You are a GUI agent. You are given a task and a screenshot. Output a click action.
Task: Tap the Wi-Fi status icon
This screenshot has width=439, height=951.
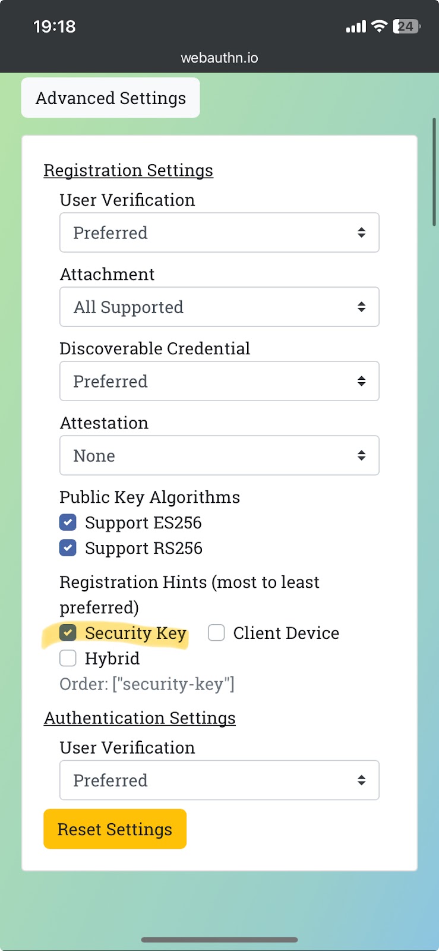pos(379,26)
